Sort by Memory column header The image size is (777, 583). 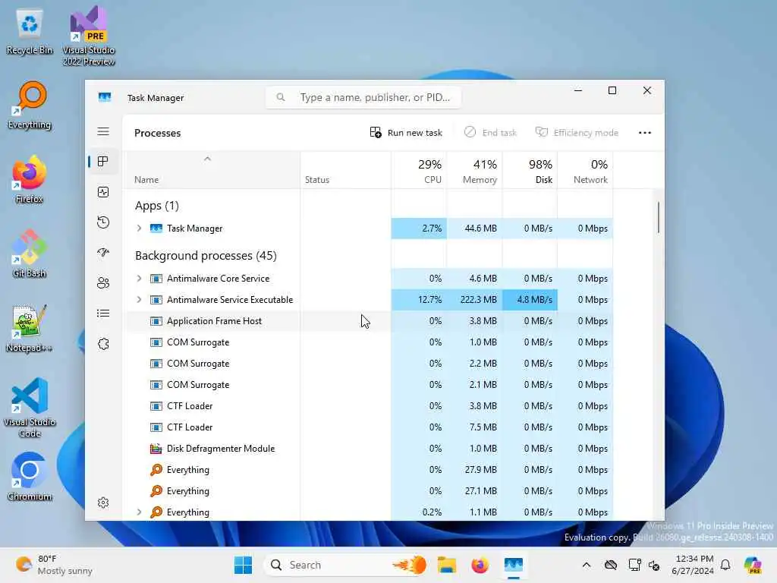pos(474,170)
